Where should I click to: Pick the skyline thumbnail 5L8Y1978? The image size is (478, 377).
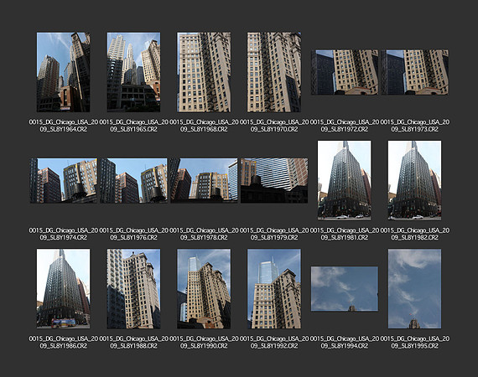pos(204,181)
